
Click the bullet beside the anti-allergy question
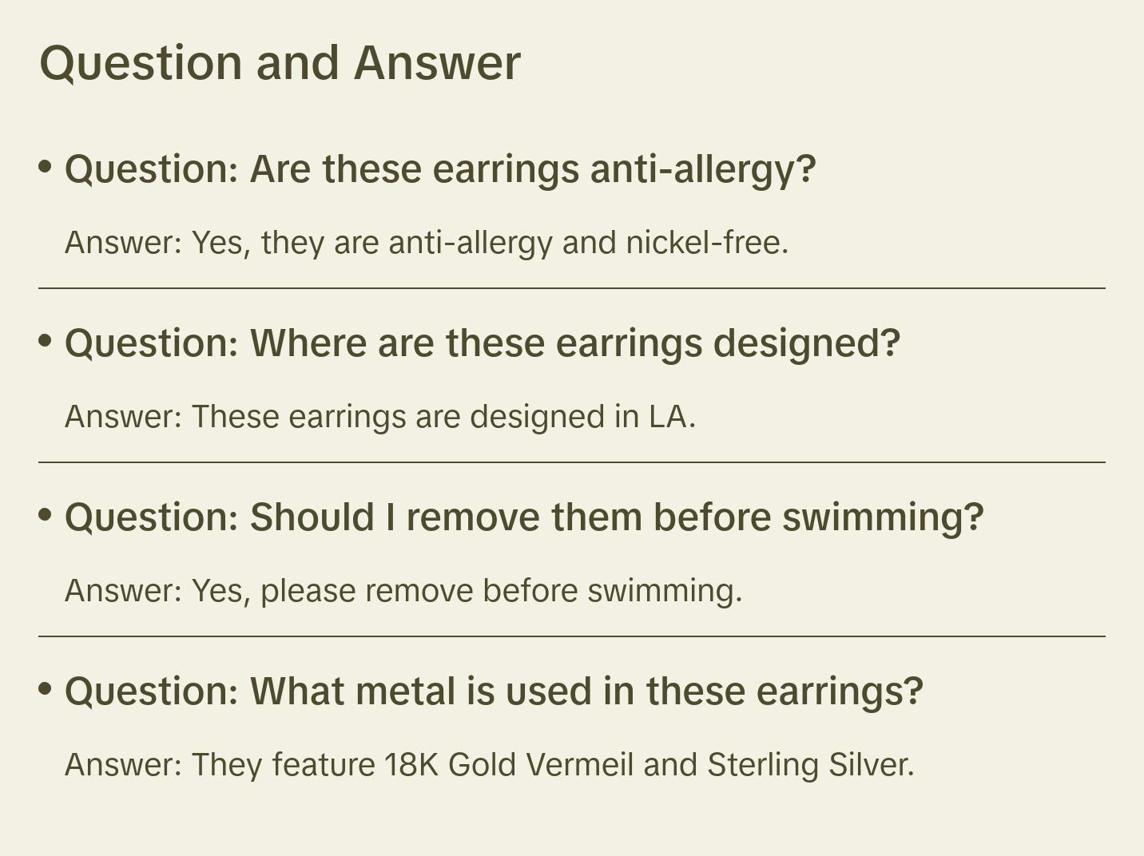(46, 167)
